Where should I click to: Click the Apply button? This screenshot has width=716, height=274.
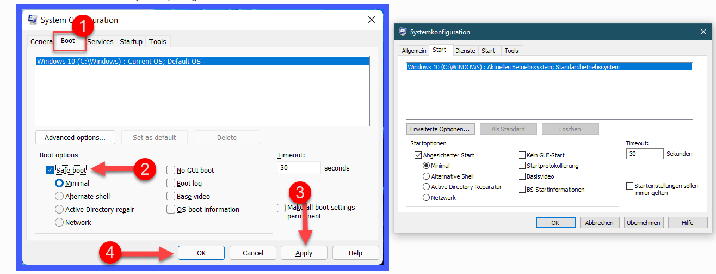point(304,253)
